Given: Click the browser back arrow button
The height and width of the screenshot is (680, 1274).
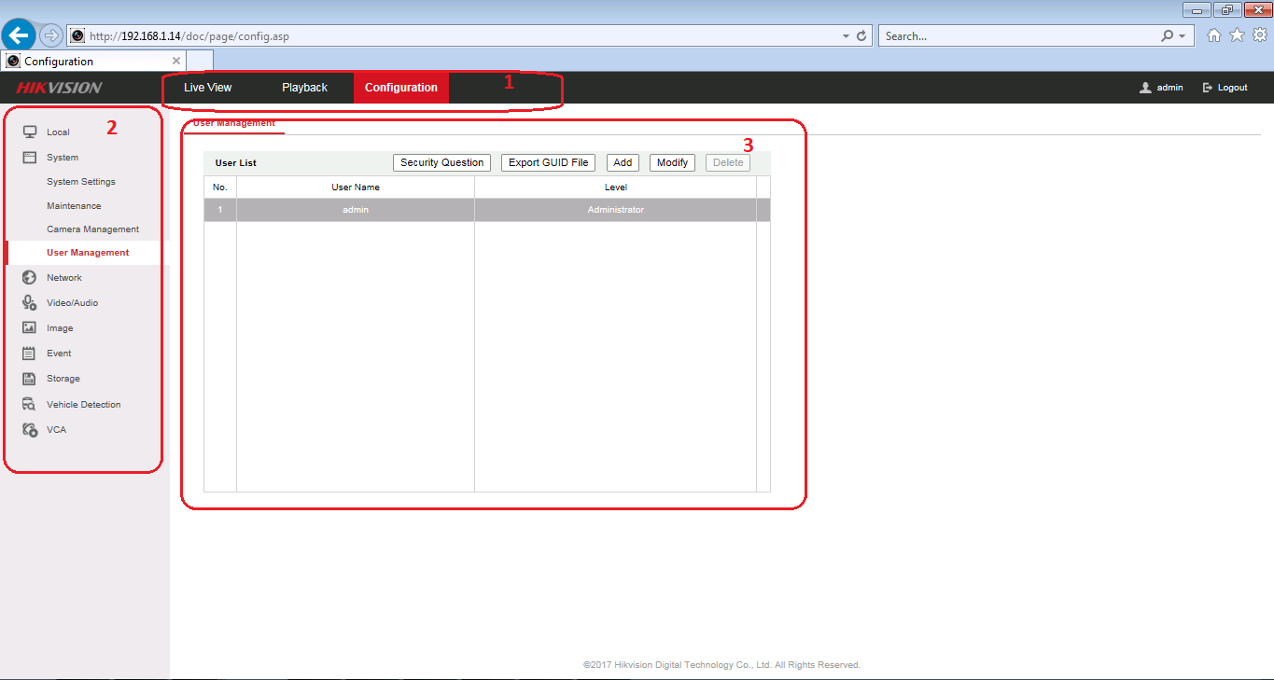Looking at the screenshot, I should coord(20,35).
